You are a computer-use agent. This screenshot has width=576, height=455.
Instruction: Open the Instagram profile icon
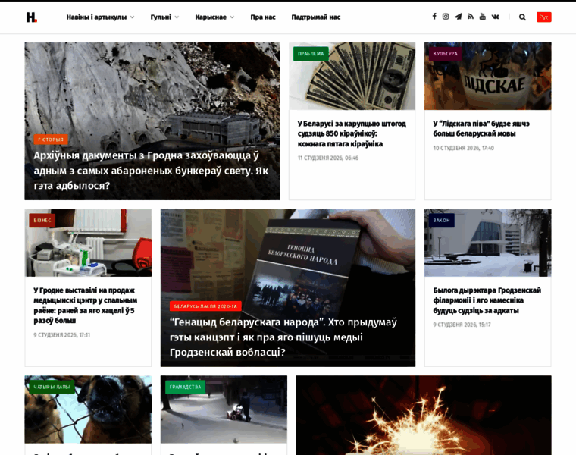pos(446,17)
